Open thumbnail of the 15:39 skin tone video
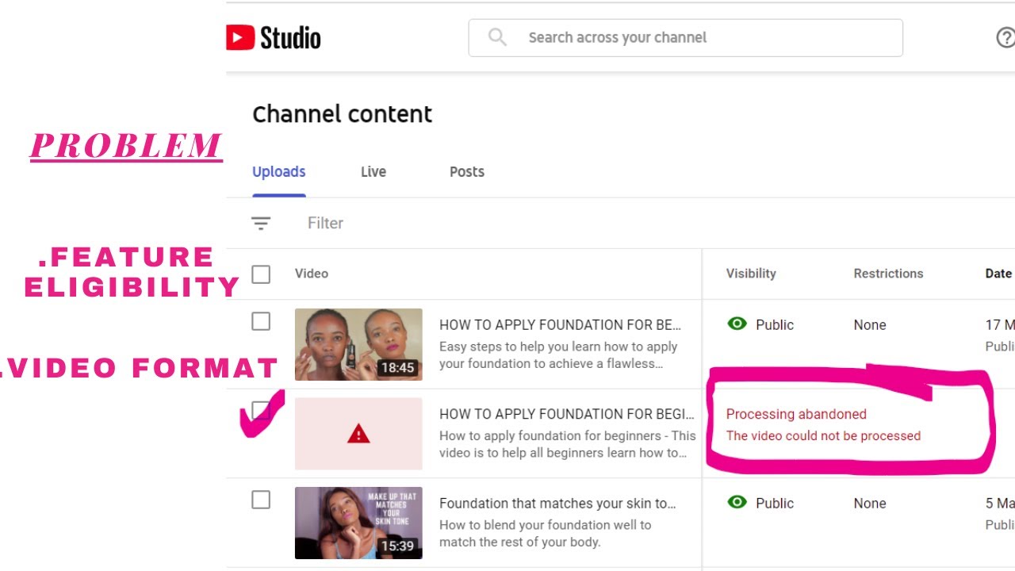 358,523
